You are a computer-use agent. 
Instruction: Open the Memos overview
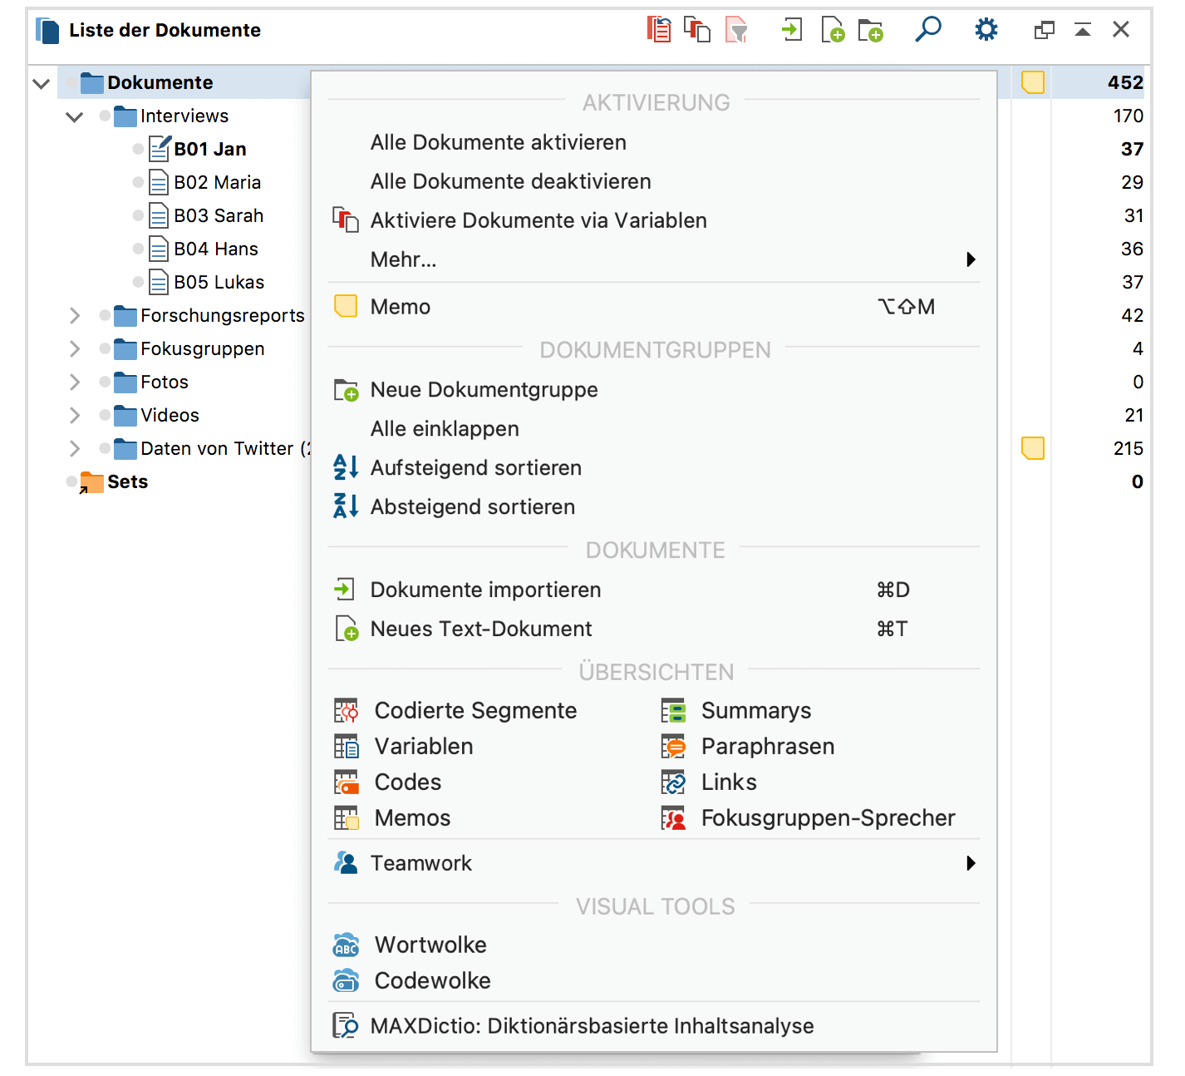413,818
